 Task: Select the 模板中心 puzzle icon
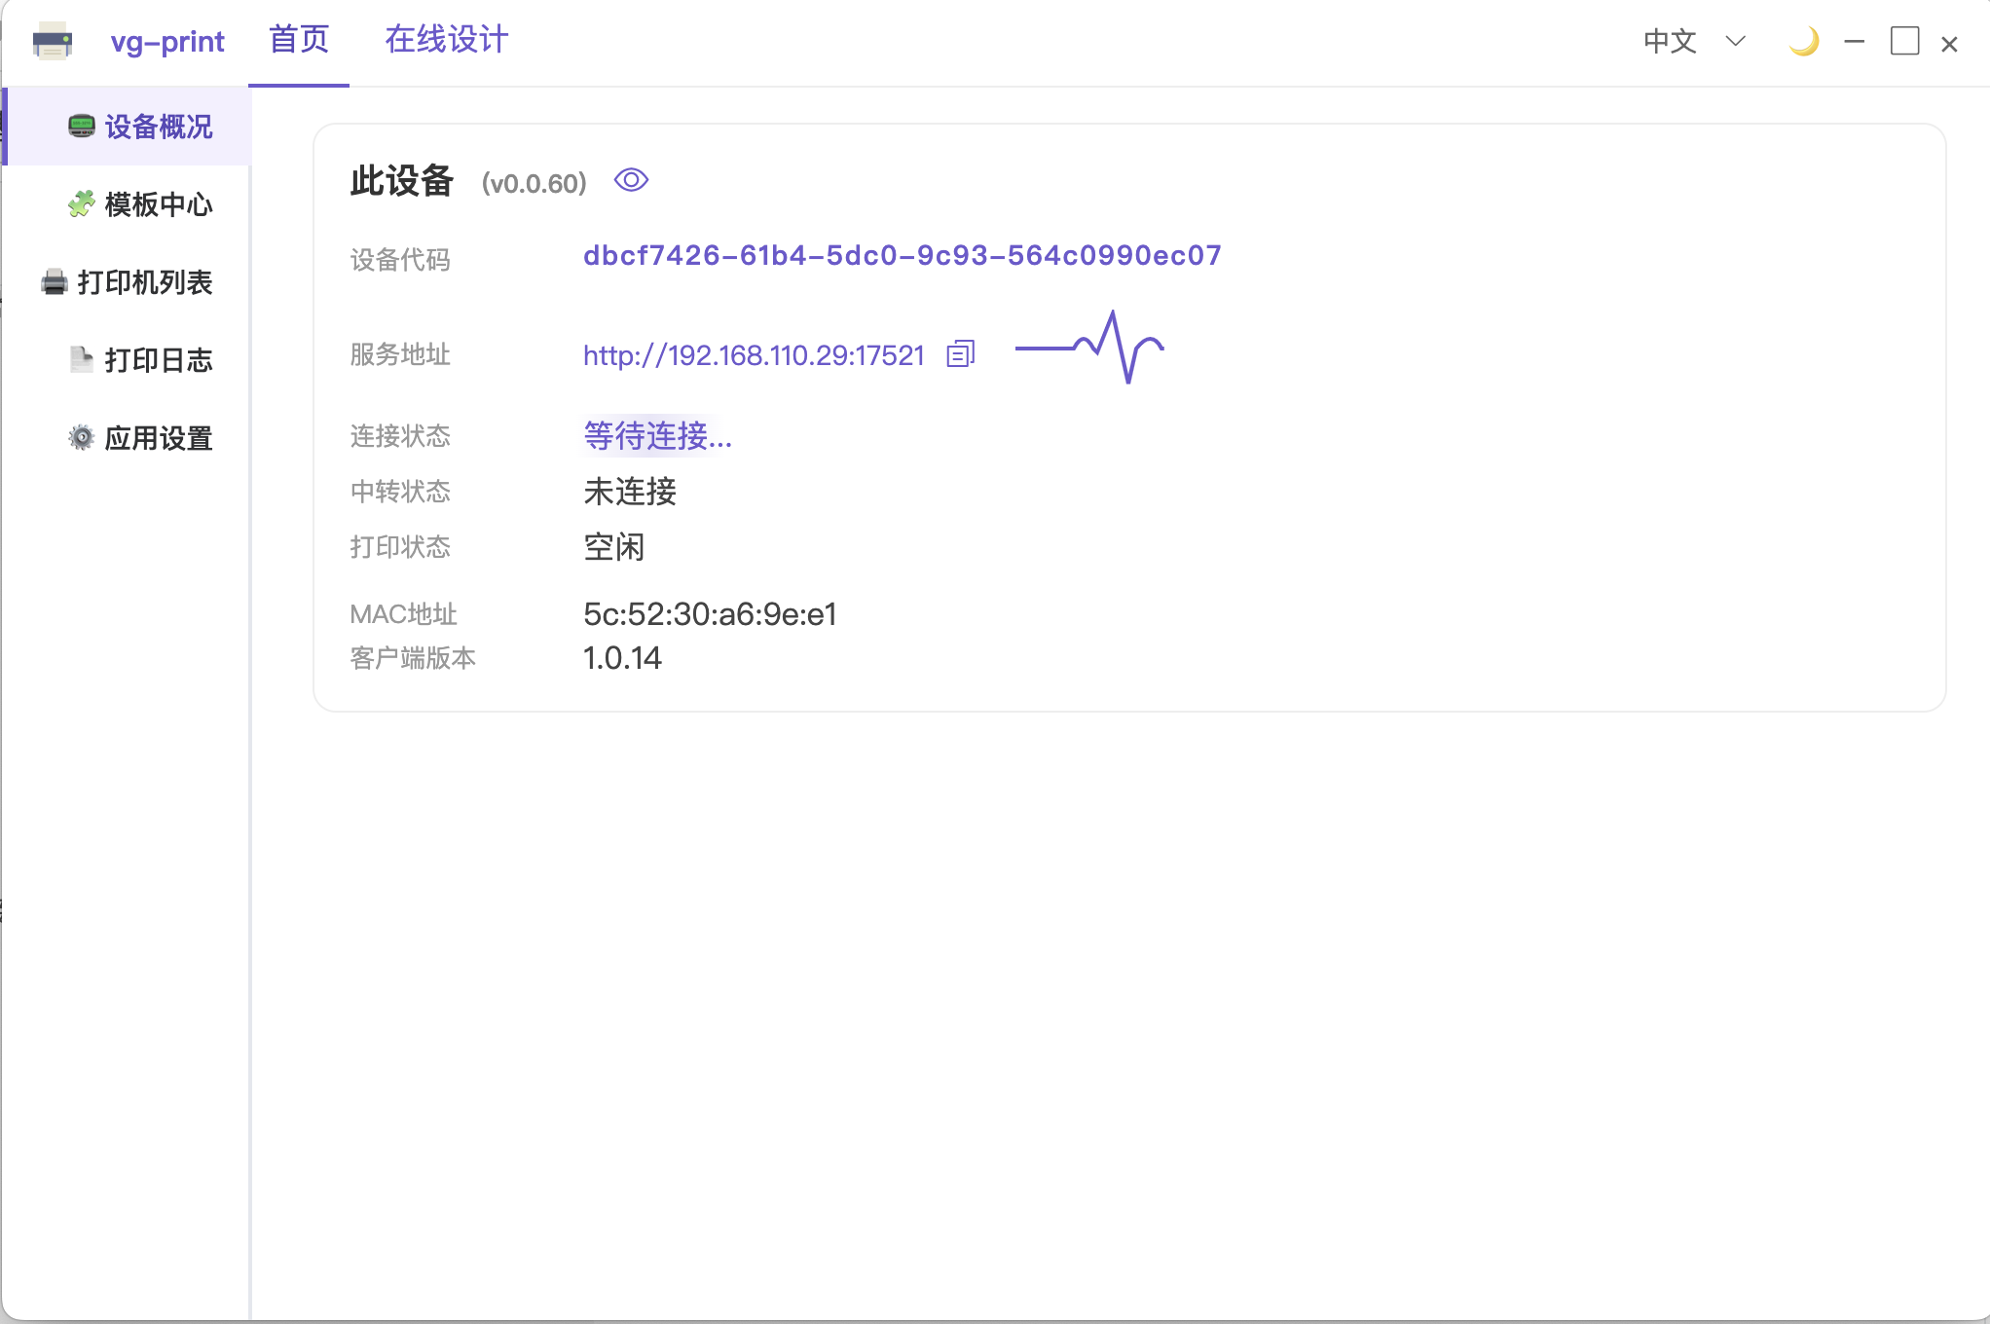(81, 204)
